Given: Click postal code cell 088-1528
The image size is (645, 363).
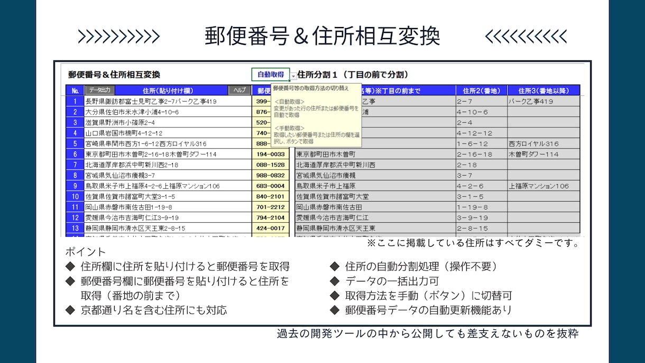Looking at the screenshot, I should [271, 165].
